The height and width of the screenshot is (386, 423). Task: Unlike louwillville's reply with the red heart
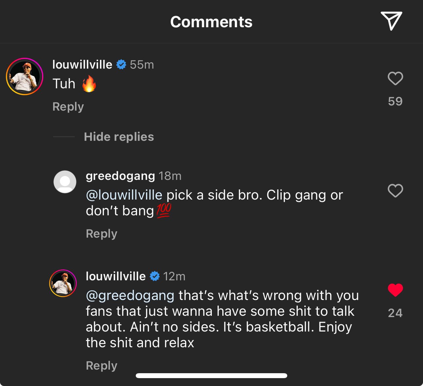point(395,289)
